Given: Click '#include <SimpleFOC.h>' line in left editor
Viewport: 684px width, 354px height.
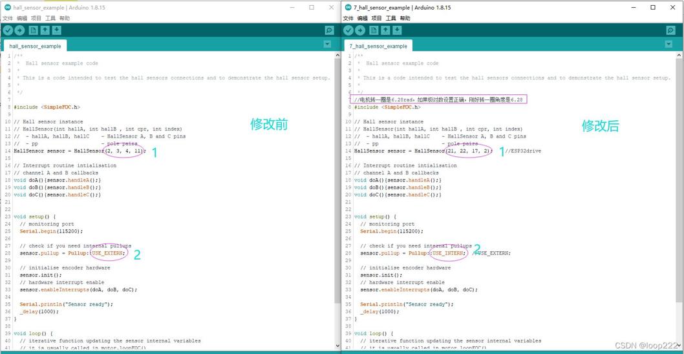Looking at the screenshot, I should click(47, 107).
